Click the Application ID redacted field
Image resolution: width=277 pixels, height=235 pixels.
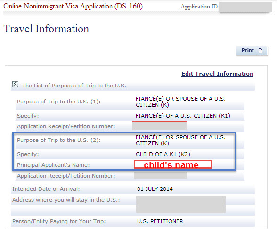tap(245, 7)
